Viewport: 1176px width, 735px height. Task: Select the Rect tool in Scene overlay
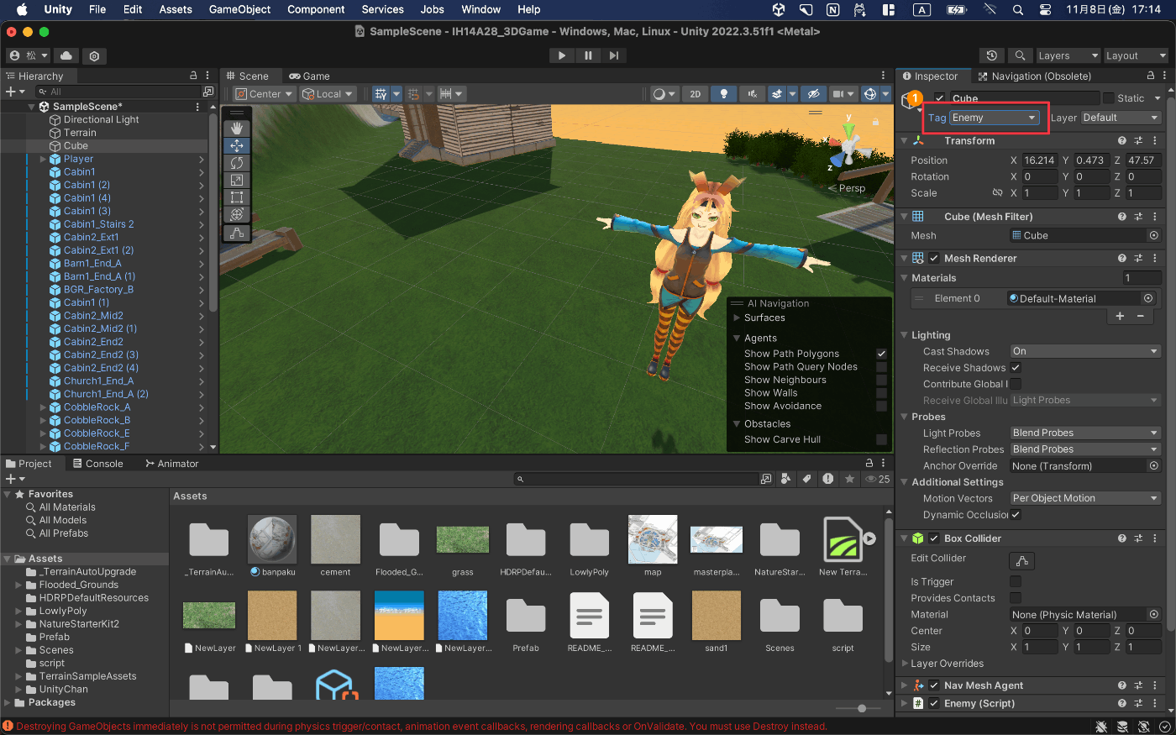pos(237,197)
